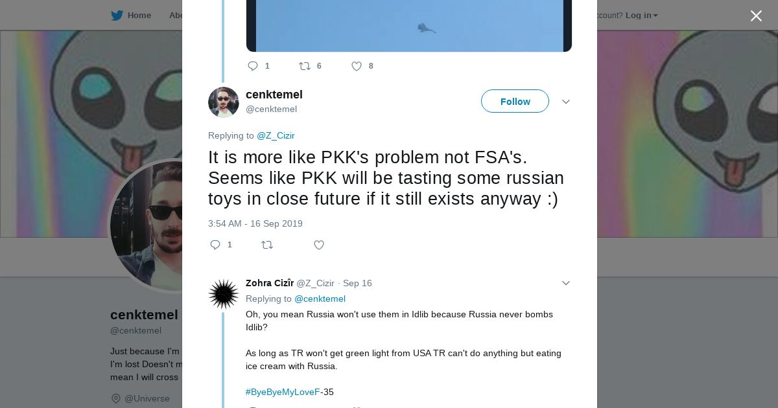Close the tweet overlay with X
The image size is (778, 408).
coord(756,16)
